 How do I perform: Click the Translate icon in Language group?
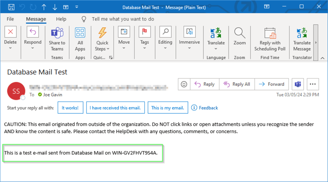tap(216, 33)
